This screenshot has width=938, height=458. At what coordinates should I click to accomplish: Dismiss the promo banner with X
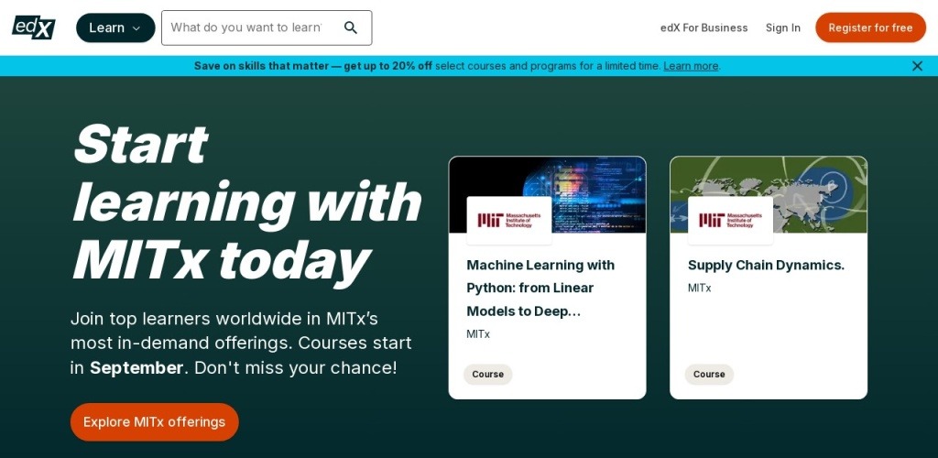(917, 66)
